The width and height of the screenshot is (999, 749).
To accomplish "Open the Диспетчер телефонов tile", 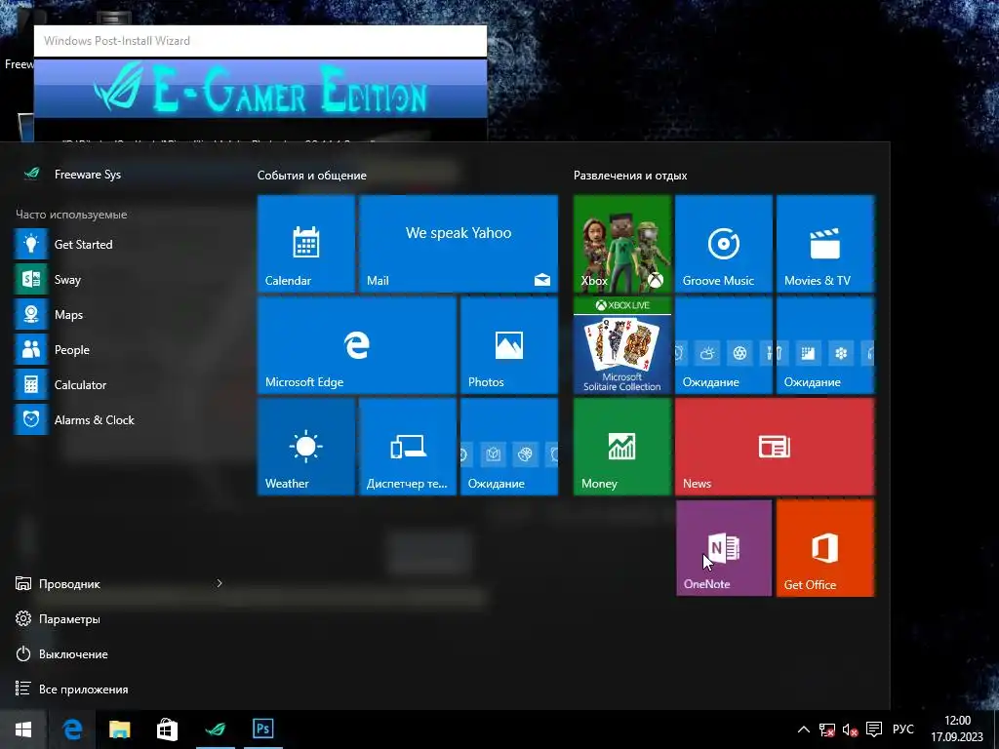I will (408, 447).
